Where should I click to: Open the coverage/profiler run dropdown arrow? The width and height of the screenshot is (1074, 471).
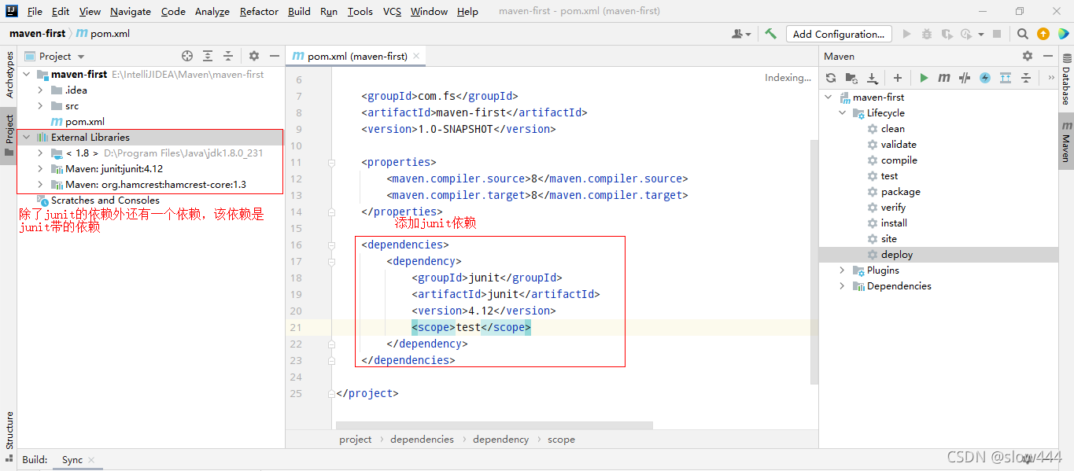(x=981, y=34)
